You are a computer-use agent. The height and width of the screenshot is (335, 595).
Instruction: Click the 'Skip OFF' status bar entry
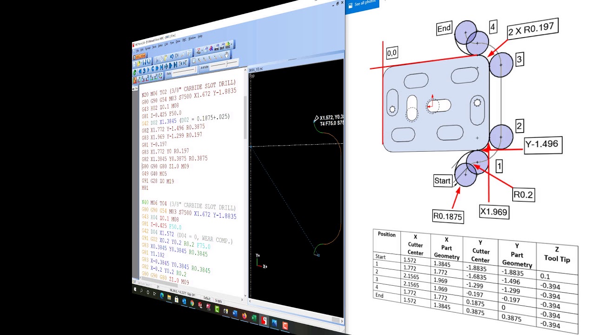coord(191,295)
